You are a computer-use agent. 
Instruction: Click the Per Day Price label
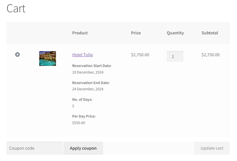[84, 116]
